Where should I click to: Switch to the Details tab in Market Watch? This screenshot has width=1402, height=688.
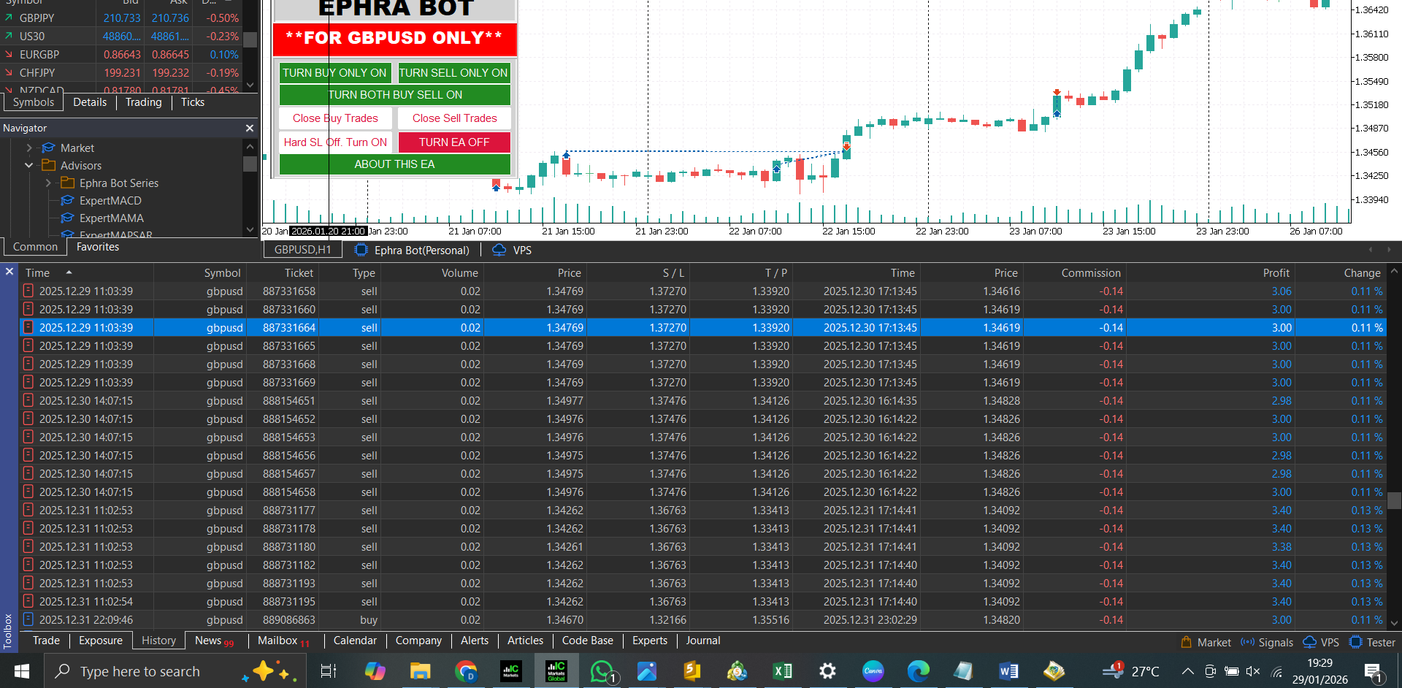tap(90, 102)
